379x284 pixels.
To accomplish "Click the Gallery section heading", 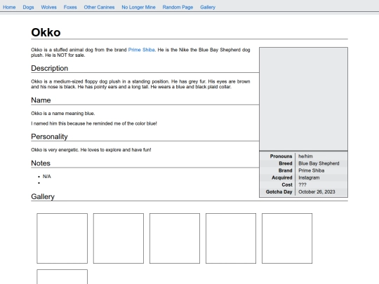I will (x=43, y=196).
